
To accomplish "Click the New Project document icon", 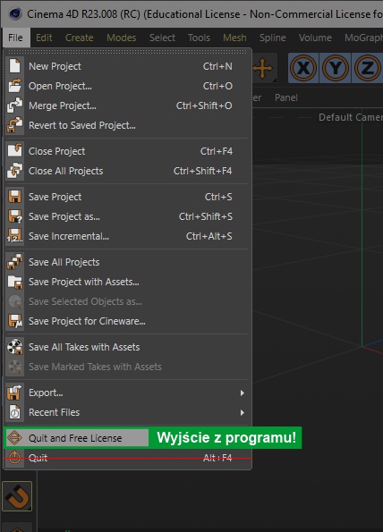I will coord(14,66).
